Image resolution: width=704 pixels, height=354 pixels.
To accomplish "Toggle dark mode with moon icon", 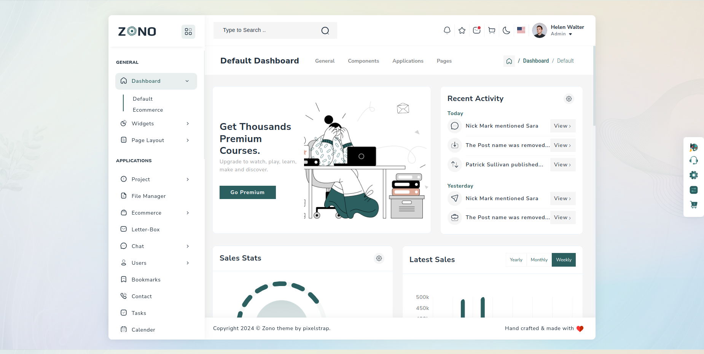I will click(x=506, y=30).
